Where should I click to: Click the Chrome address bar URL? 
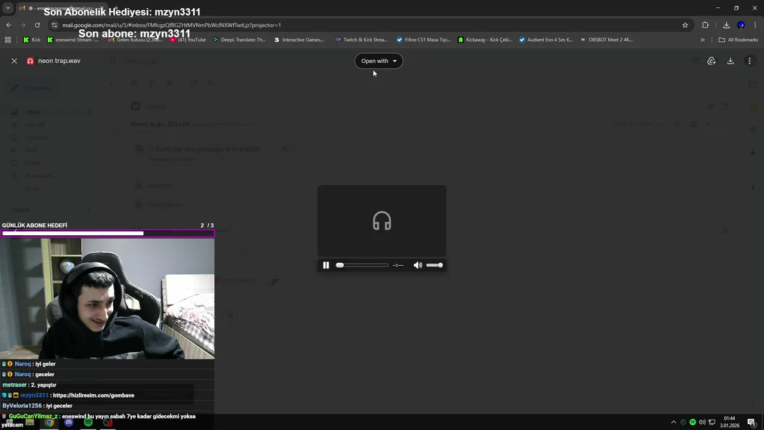click(x=171, y=25)
